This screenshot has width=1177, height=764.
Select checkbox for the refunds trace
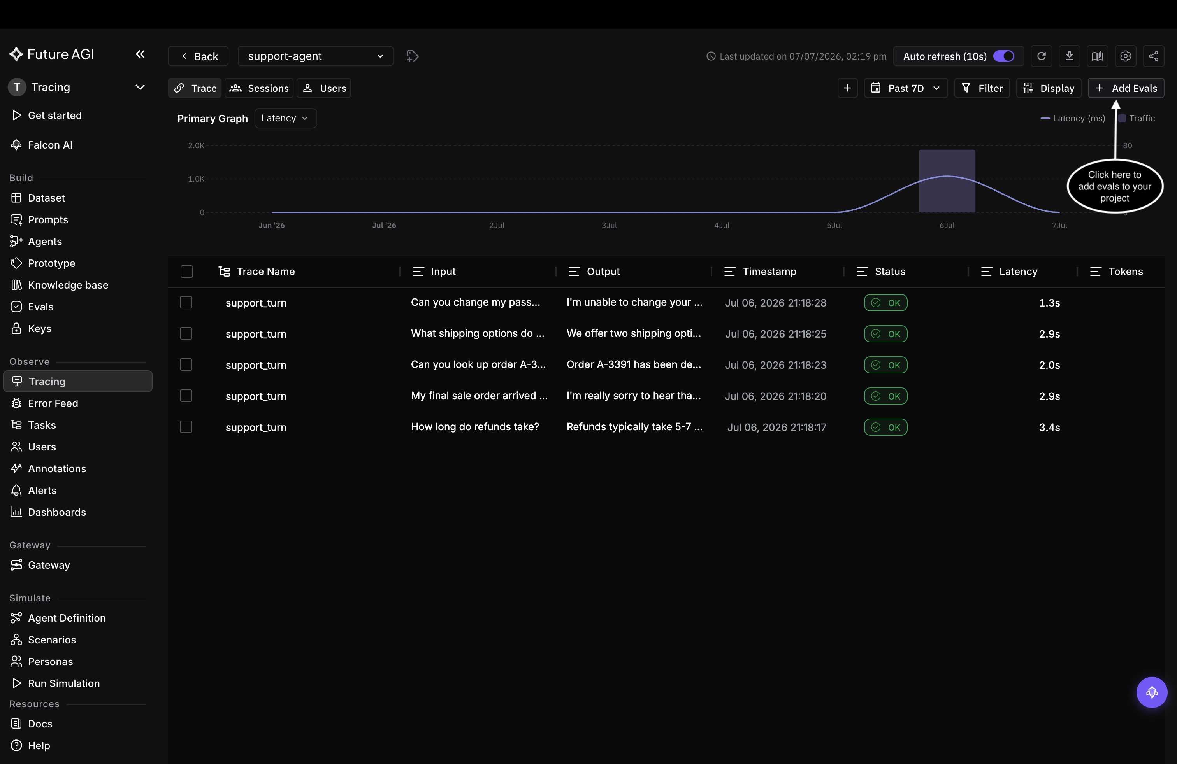click(x=186, y=427)
